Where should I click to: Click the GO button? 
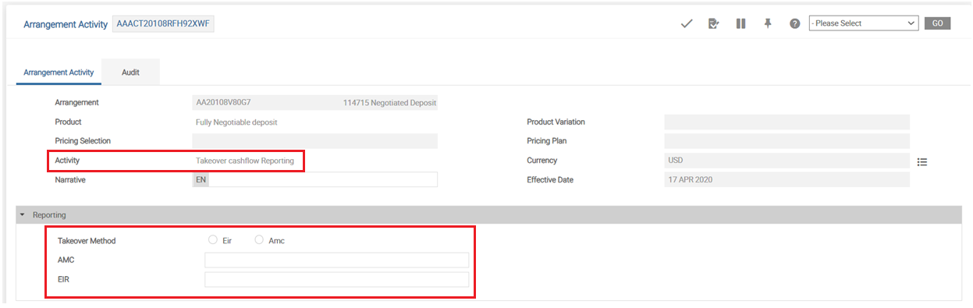[x=937, y=23]
